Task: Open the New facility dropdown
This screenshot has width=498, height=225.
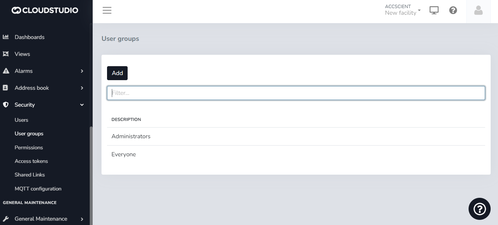Action: (x=402, y=10)
